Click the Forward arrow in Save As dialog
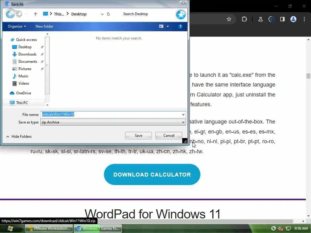Viewport: 311px width, 233px height. point(19,14)
